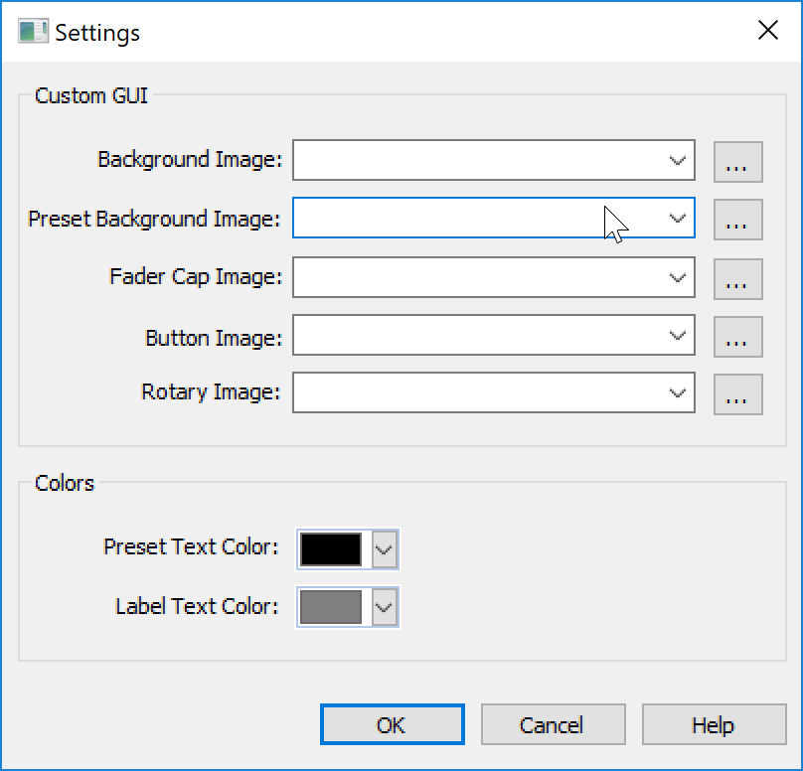Open the Button Image dropdown

click(679, 336)
